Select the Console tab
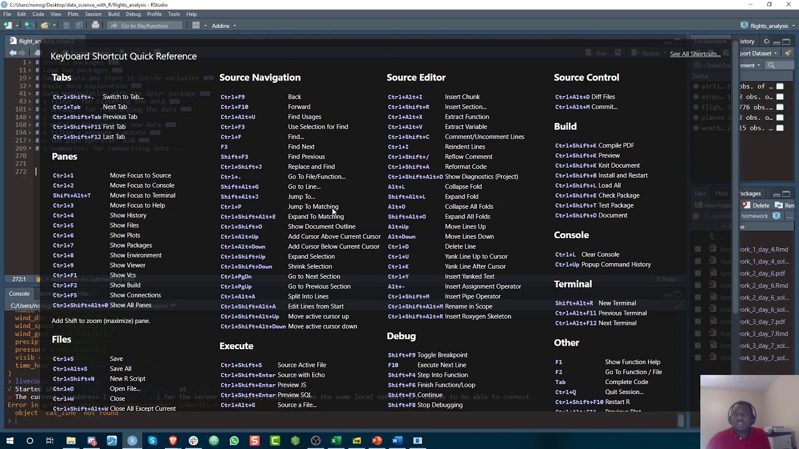Screen dimensions: 799x449 point(19,293)
